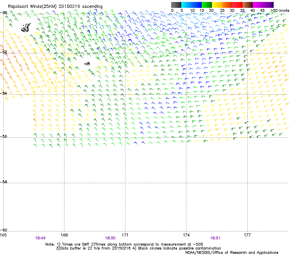Image resolution: width=291 pixels, height=255 pixels.
Task: Click the green 15-20 knots color swatch
Action: pyautogui.click(x=207, y=5)
